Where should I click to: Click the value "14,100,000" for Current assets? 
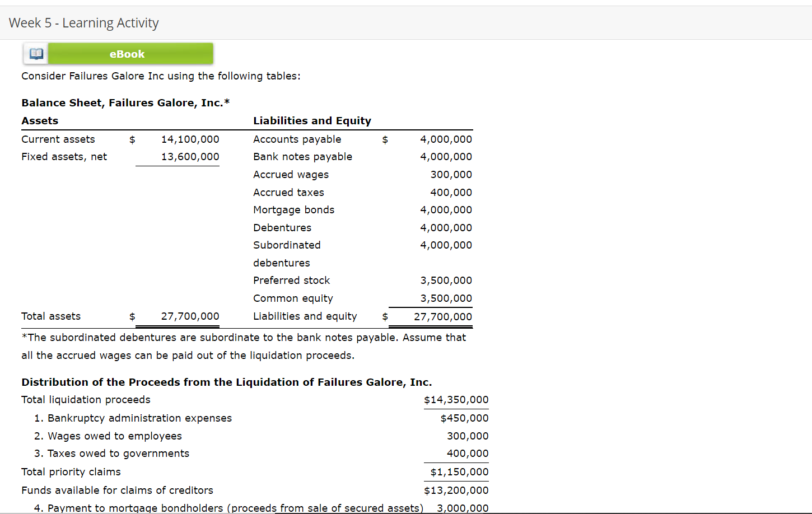tap(190, 139)
